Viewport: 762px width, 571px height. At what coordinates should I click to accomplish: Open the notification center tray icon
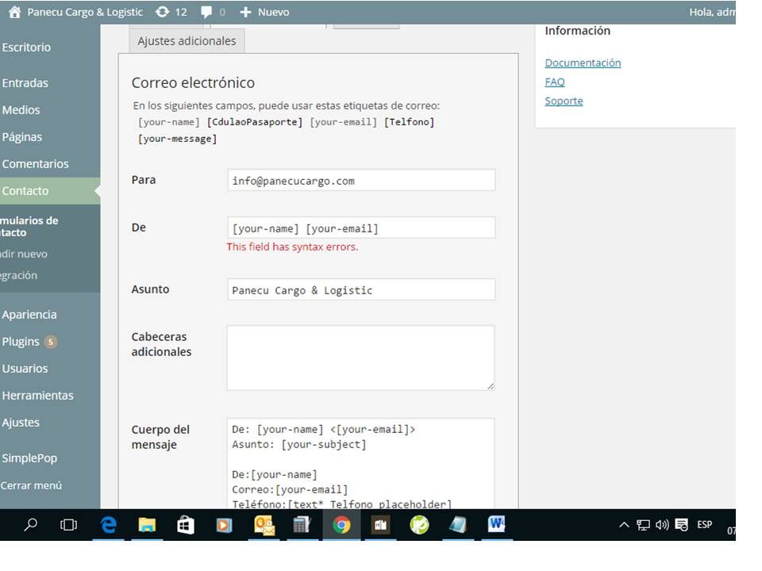[682, 525]
